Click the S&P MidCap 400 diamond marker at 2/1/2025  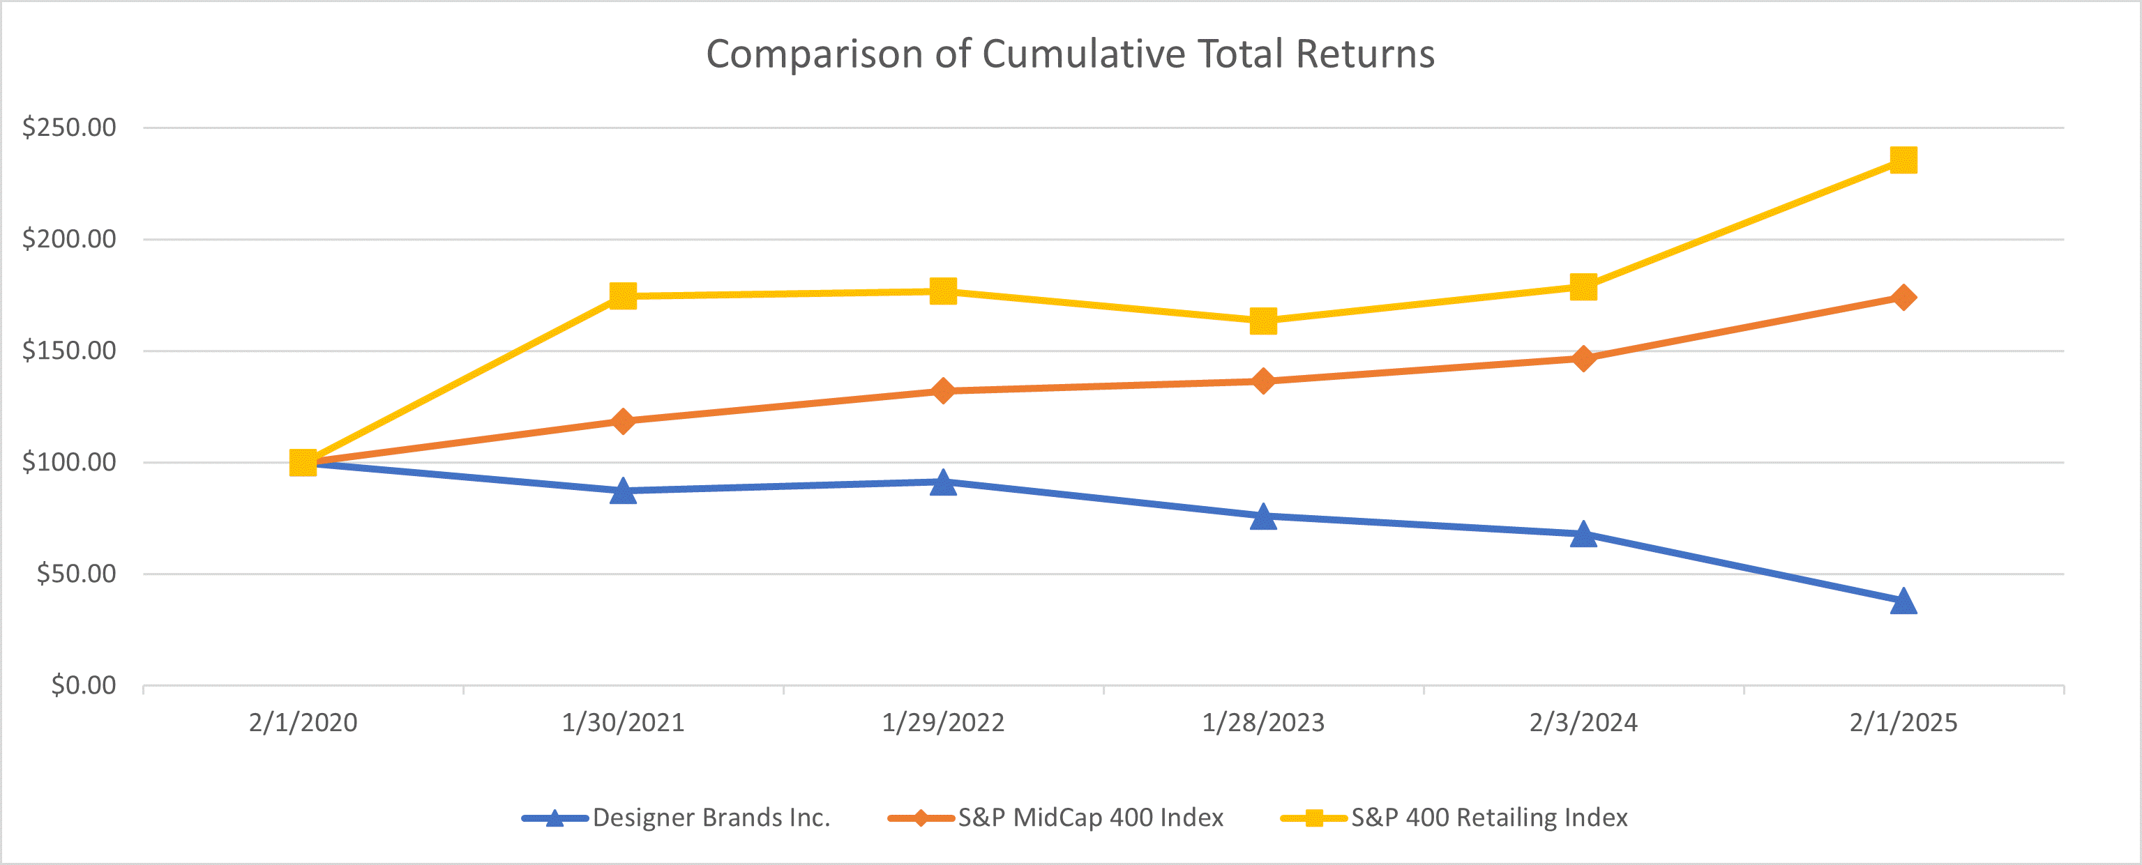point(1903,298)
